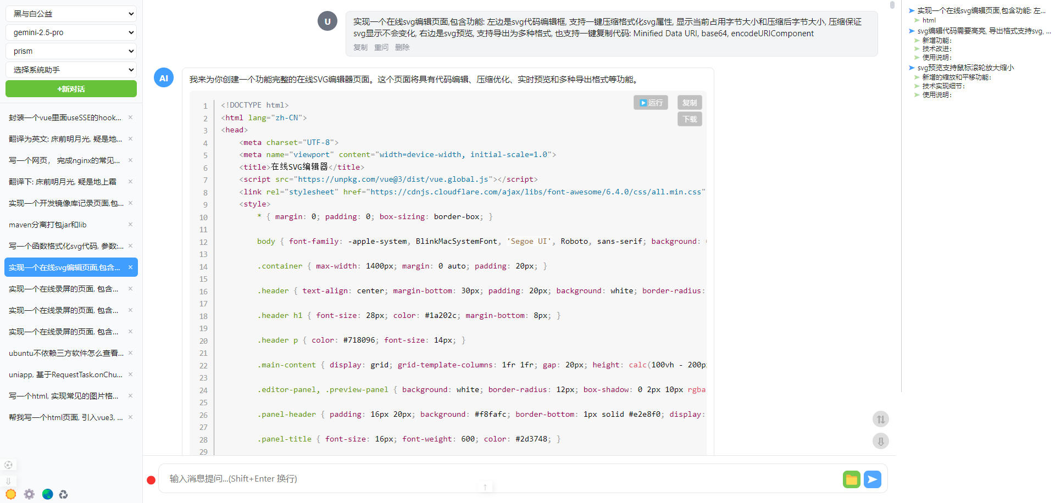Jump to bottom with the round down-arrow button
The height and width of the screenshot is (503, 1055).
click(x=881, y=441)
